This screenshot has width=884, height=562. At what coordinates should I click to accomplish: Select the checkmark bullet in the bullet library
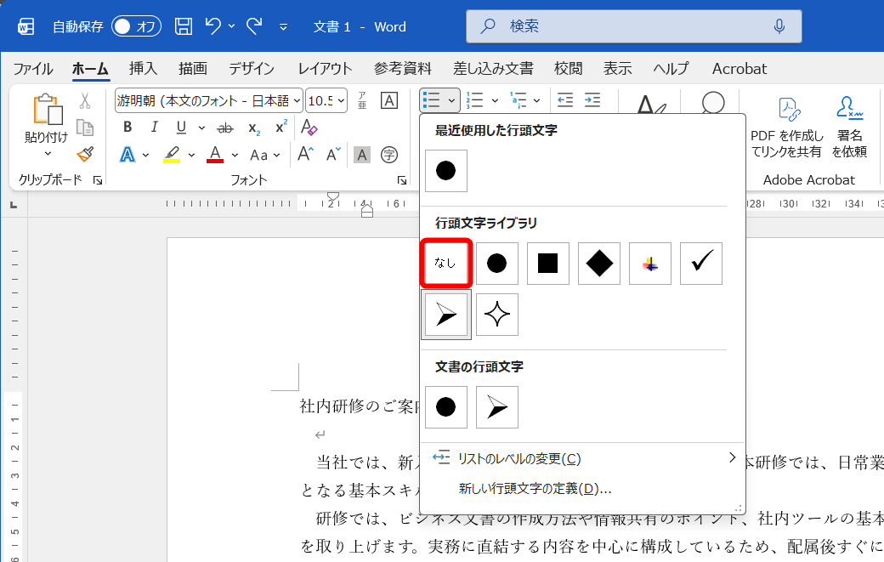[x=700, y=263]
